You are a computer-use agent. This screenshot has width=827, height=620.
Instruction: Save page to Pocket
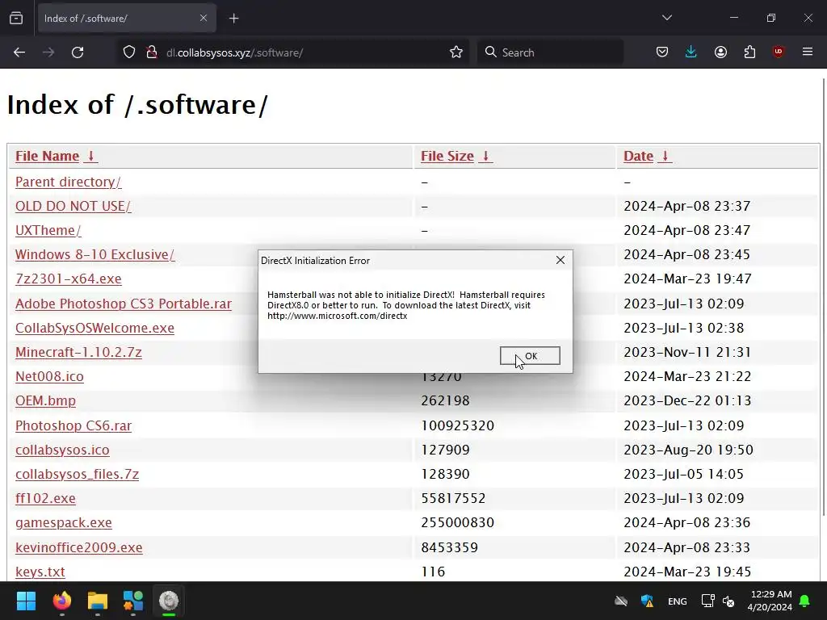click(x=662, y=52)
